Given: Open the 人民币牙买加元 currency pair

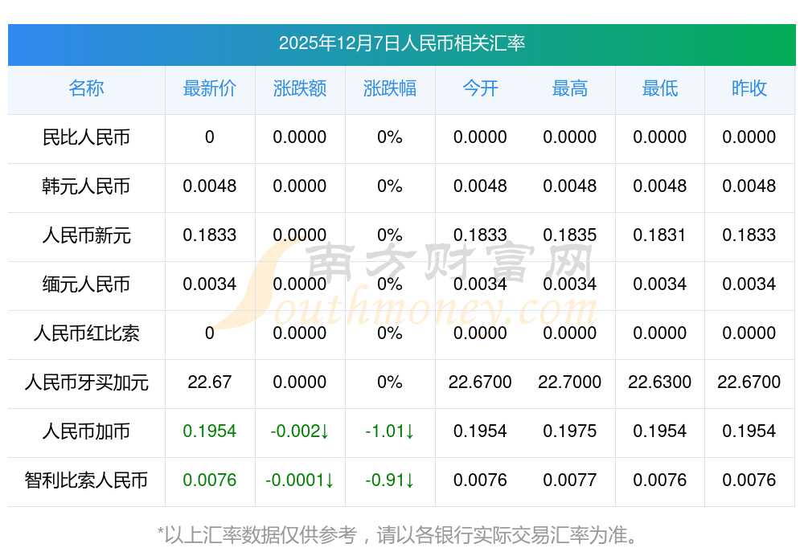Looking at the screenshot, I should (x=86, y=382).
